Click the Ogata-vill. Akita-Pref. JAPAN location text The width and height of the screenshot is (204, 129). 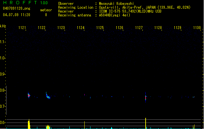(145, 7)
